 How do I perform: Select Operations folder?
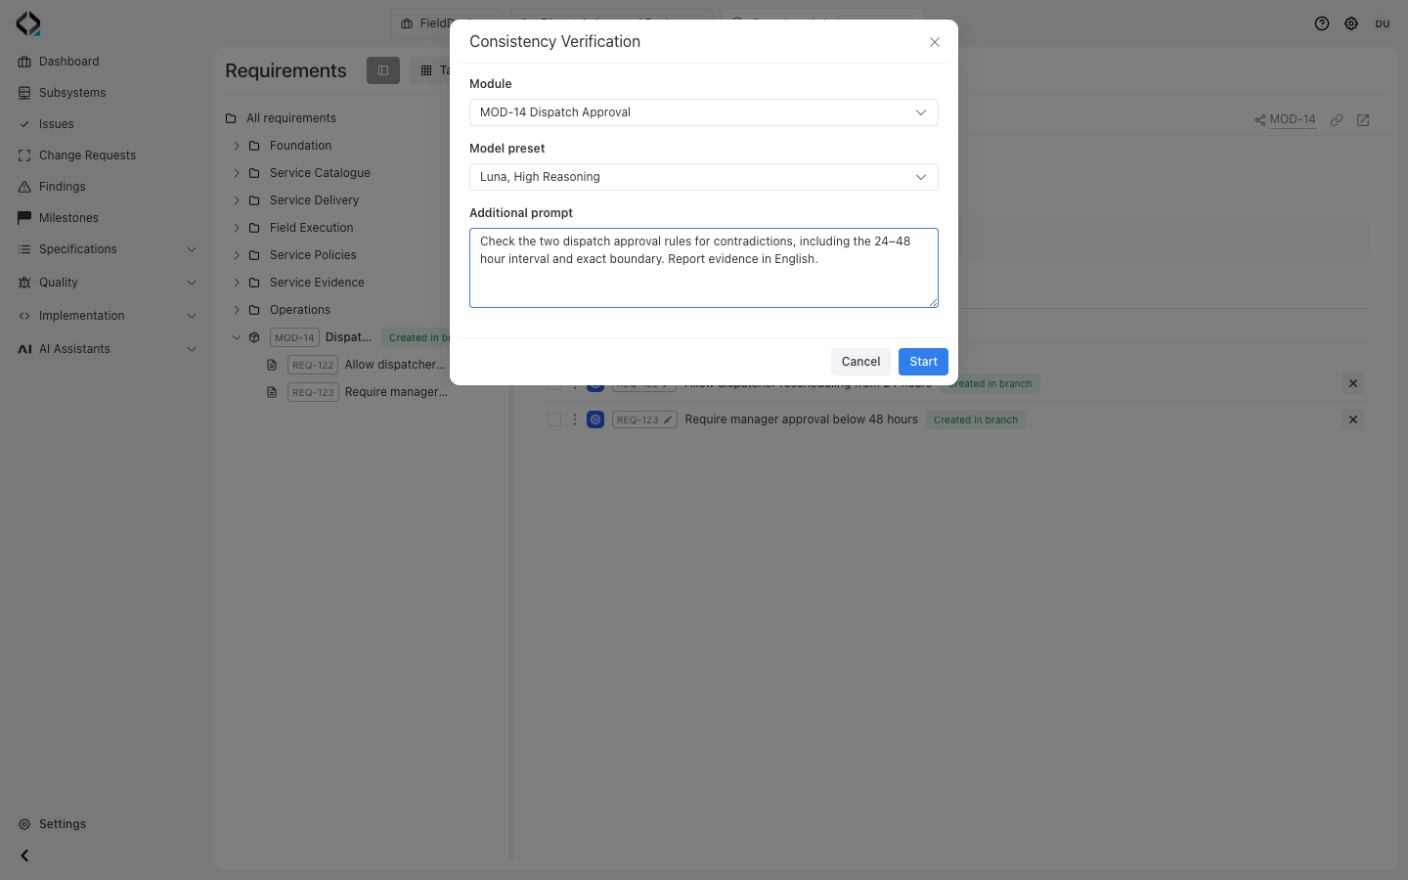click(300, 310)
